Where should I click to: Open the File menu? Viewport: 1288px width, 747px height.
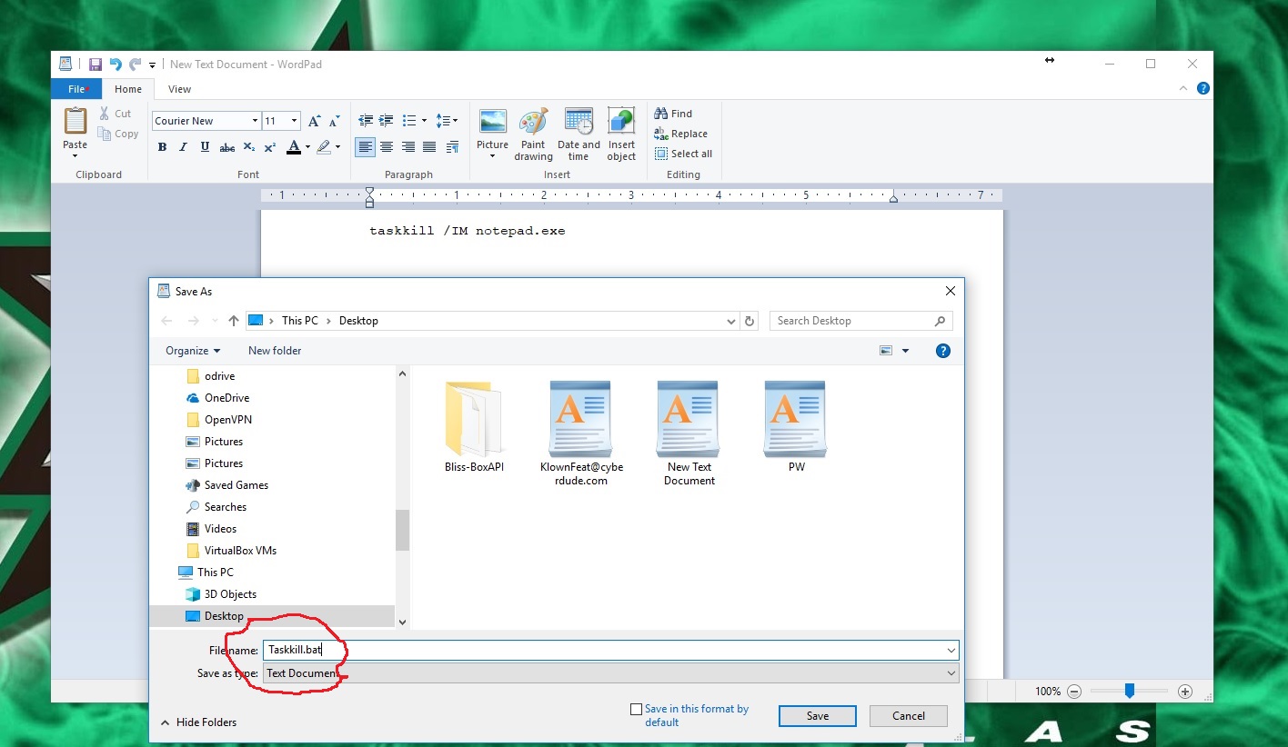click(76, 89)
